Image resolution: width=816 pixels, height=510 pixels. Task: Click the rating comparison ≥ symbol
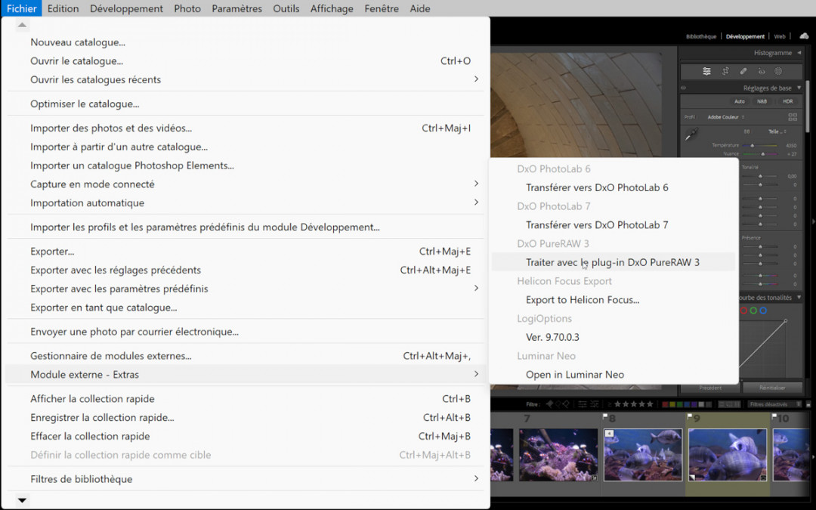point(610,404)
